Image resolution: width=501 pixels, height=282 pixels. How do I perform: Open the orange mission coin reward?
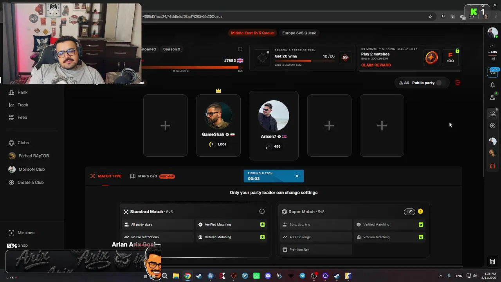[x=431, y=58]
